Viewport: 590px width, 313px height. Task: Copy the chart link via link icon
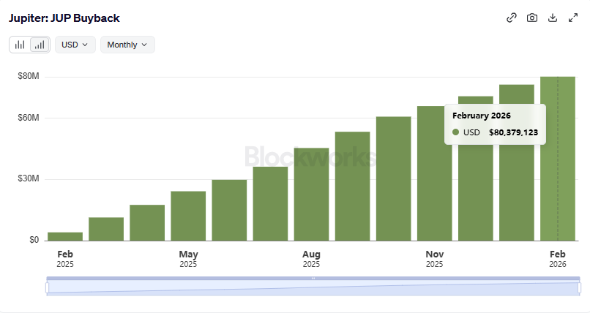pyautogui.click(x=512, y=18)
